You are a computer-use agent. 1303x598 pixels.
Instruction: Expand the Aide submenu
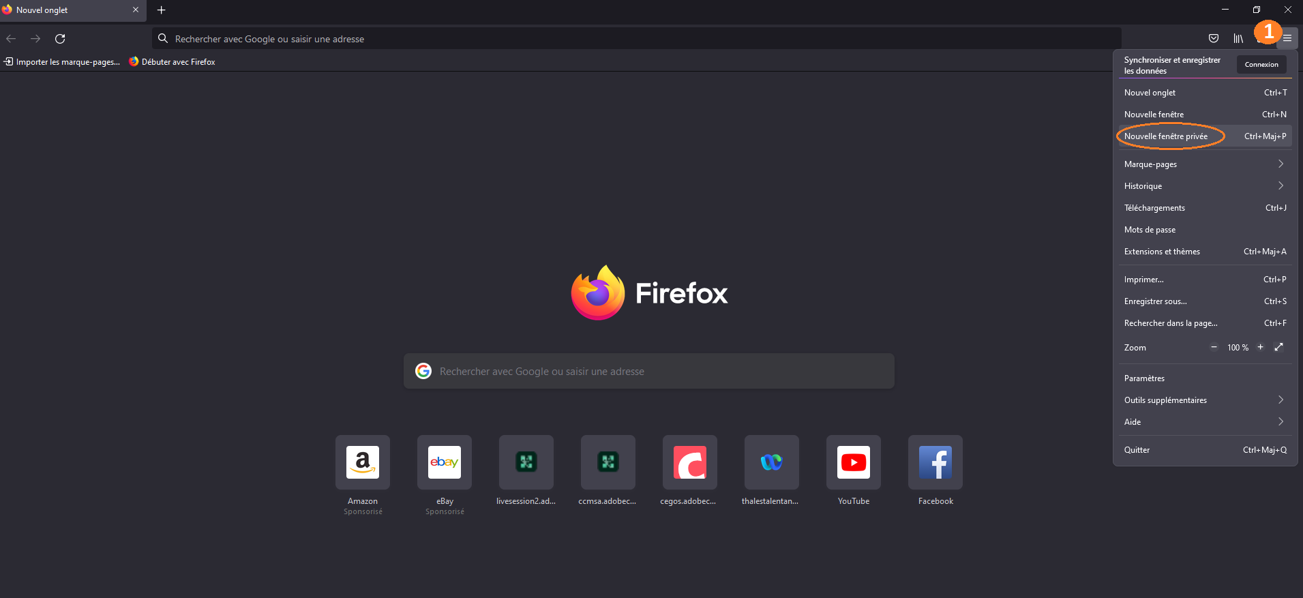click(1205, 422)
